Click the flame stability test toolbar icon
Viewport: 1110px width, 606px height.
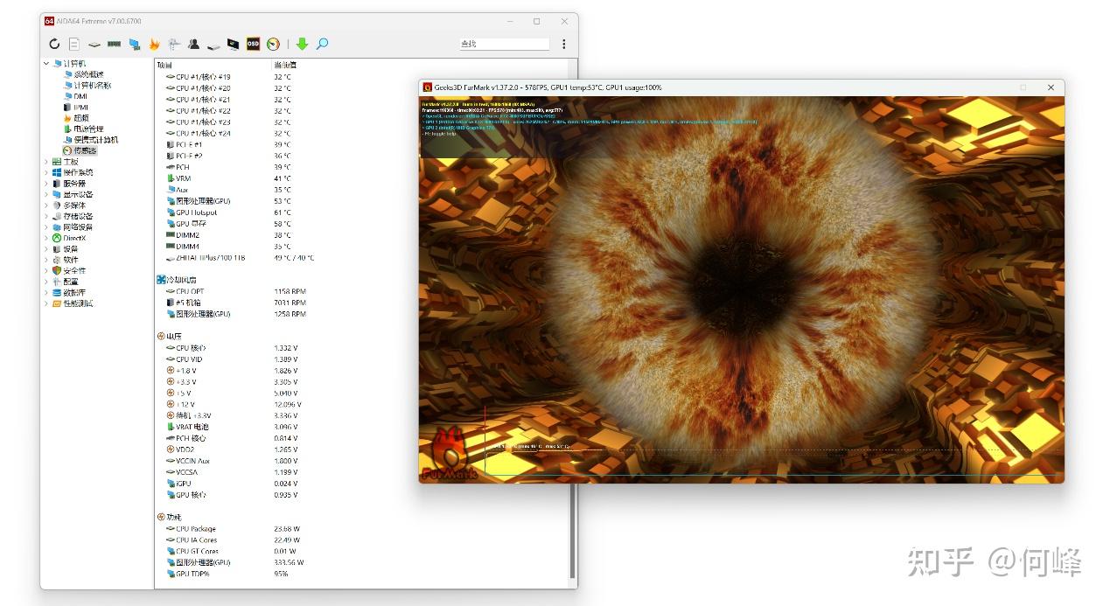[x=154, y=44]
